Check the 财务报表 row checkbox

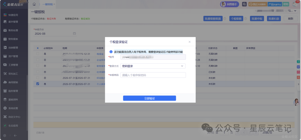[38, 66]
